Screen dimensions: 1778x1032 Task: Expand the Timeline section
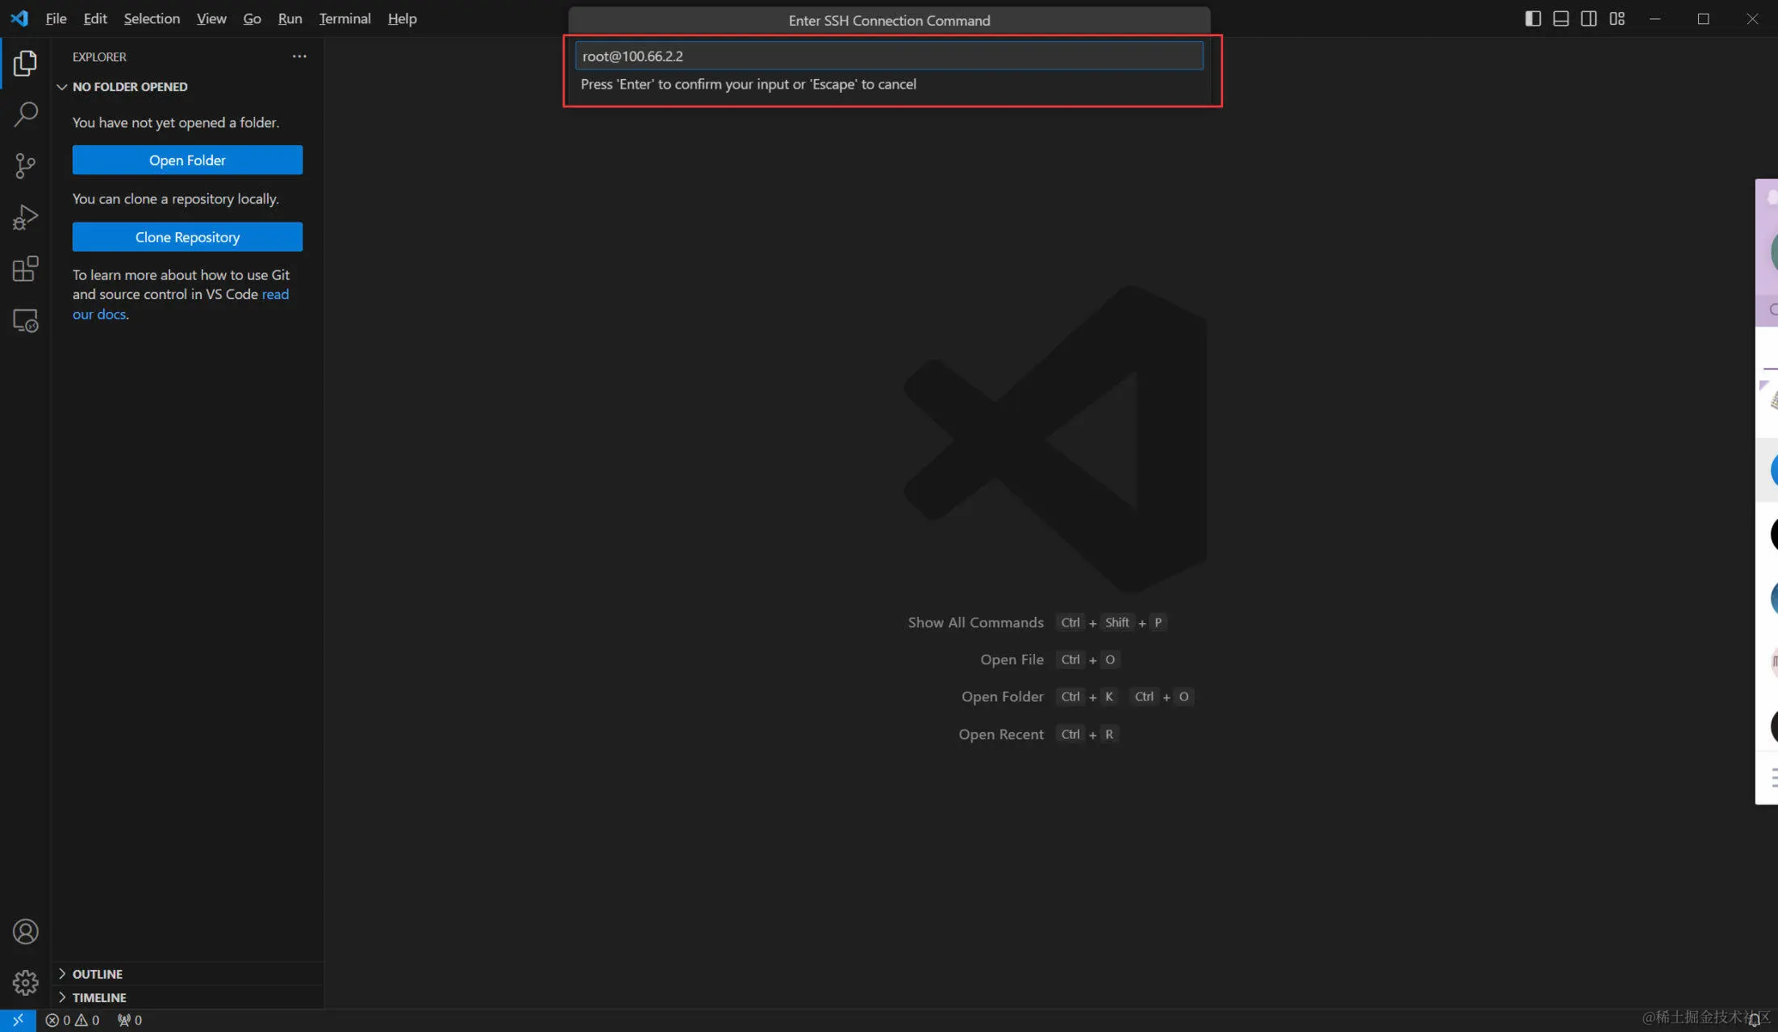[98, 997]
